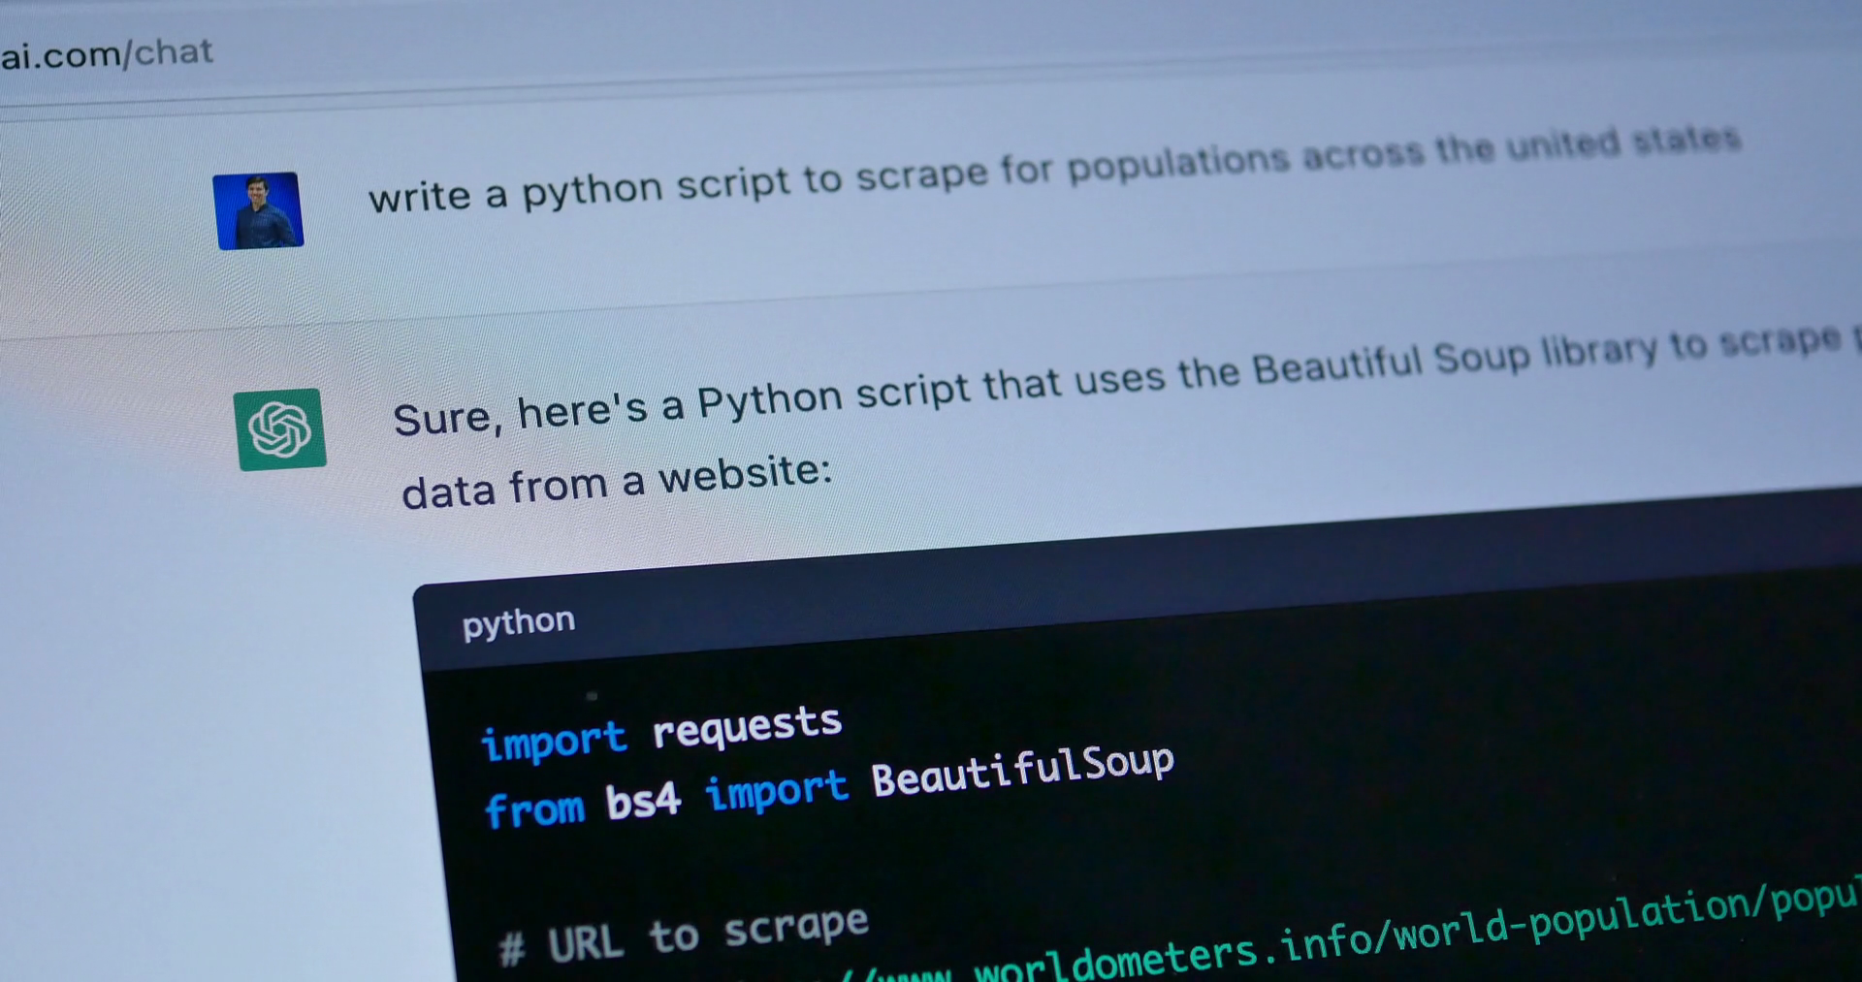
Task: Click the user profile avatar picture
Action: tap(258, 211)
